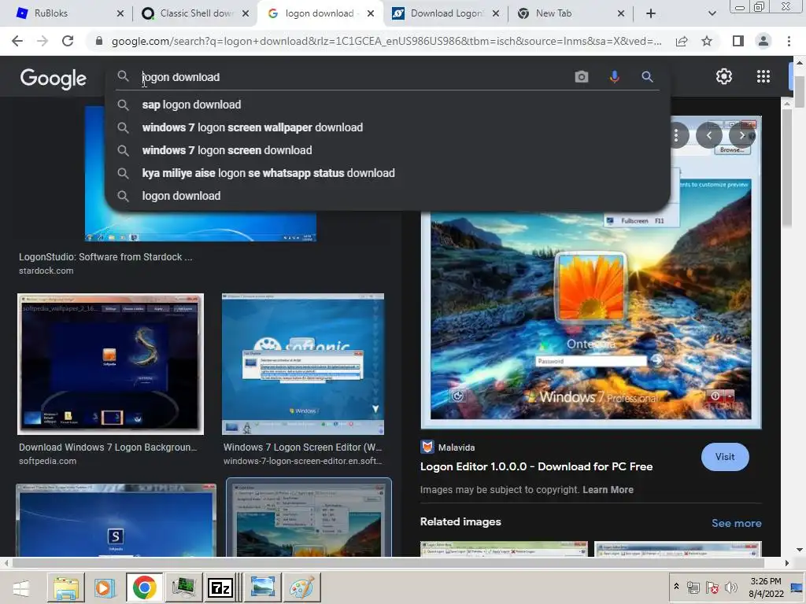The width and height of the screenshot is (806, 604).
Task: Open first related image thumbnail
Action: coord(504,548)
